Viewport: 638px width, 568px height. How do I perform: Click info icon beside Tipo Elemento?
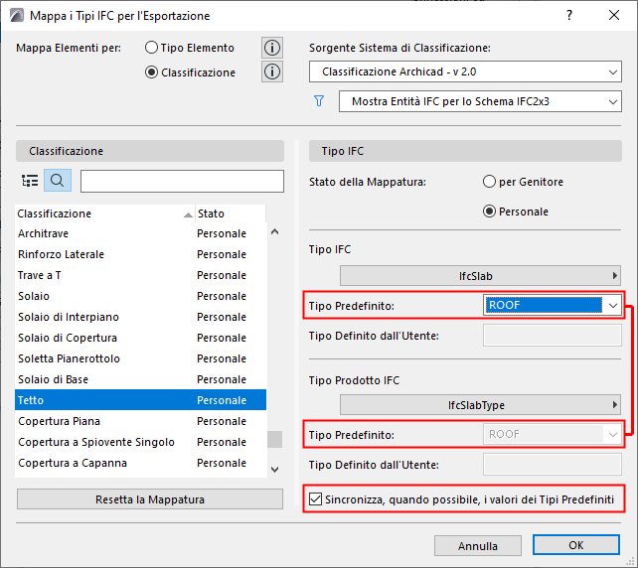point(272,48)
